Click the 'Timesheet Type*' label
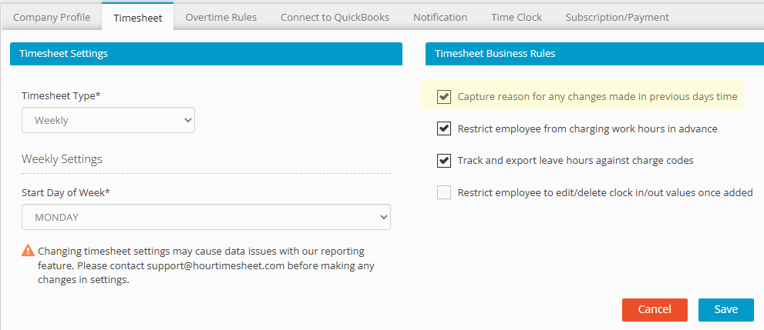This screenshot has width=764, height=330. (x=62, y=95)
